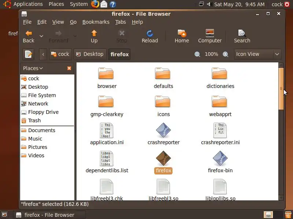Open the Applications menu in top panel

click(x=28, y=4)
